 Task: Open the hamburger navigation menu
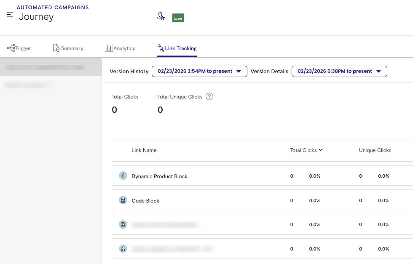10,15
